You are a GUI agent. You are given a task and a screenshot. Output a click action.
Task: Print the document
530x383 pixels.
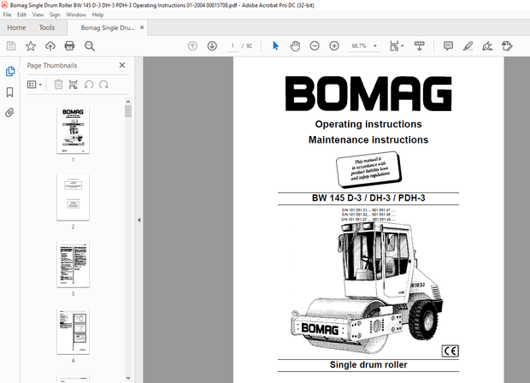(69, 46)
